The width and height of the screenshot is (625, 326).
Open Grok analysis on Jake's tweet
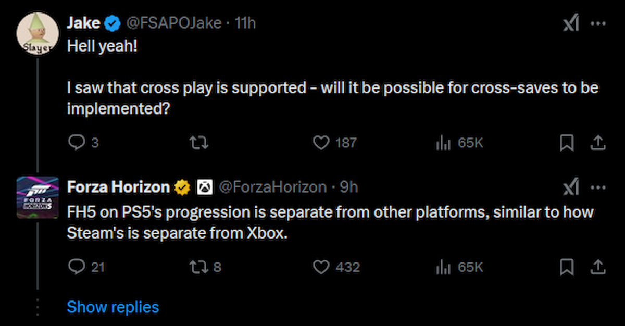pos(571,23)
